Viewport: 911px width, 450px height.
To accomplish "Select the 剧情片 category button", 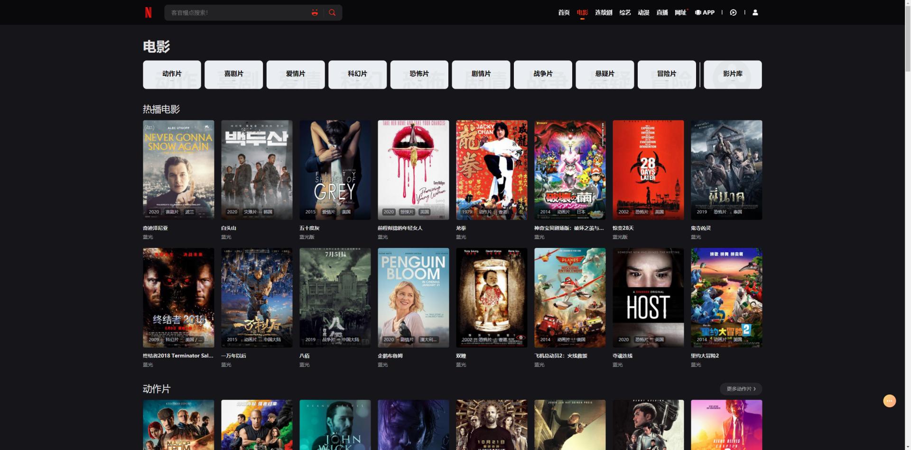I will 481,74.
